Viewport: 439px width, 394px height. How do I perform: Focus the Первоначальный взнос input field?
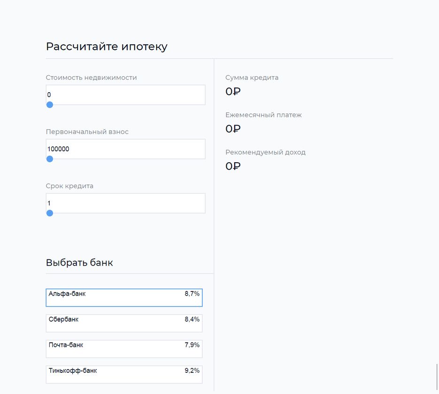click(x=125, y=149)
